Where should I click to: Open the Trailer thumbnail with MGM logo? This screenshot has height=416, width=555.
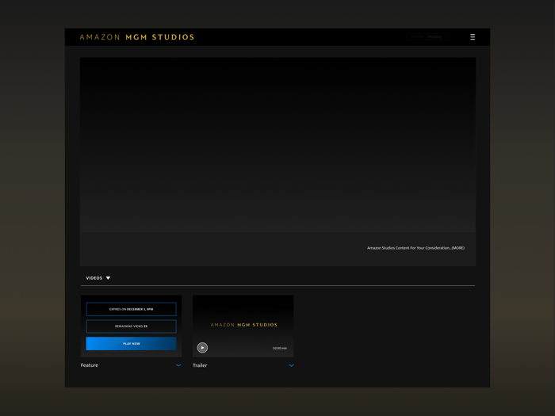pyautogui.click(x=243, y=326)
